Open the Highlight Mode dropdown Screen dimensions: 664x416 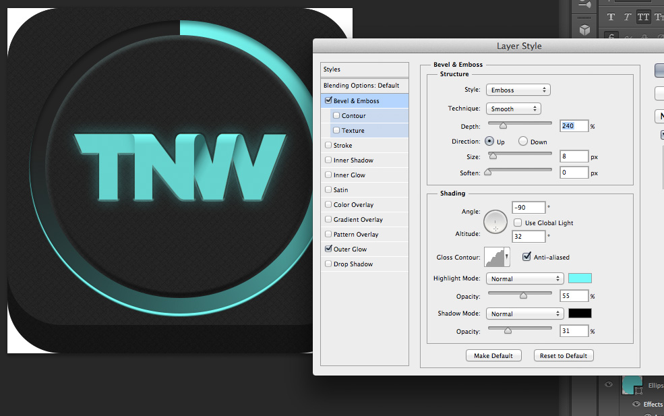click(x=524, y=278)
